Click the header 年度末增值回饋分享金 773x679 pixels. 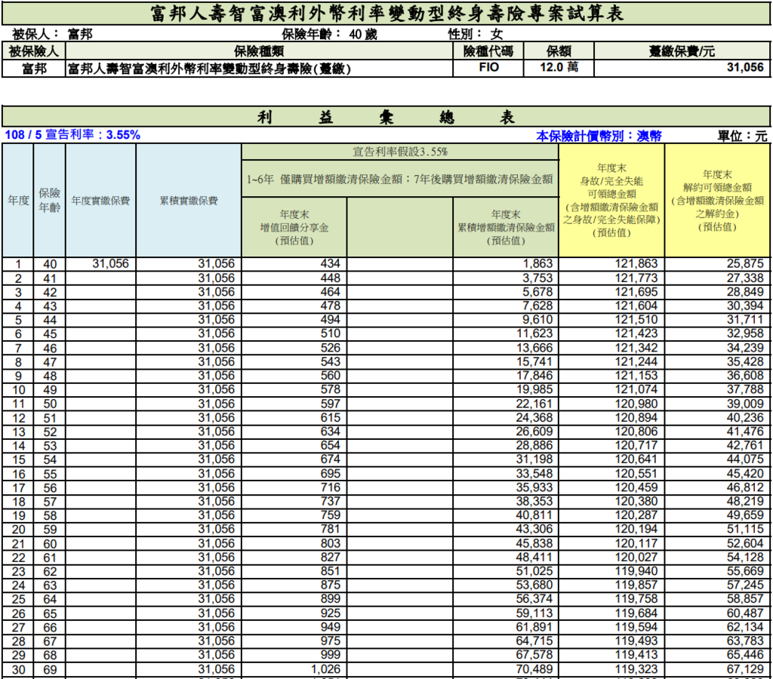(294, 227)
